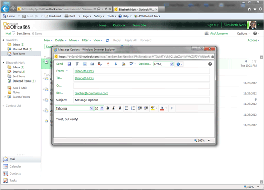Screen dimensions: 264x190
Task: Click the Cc input field
Action: click(x=142, y=86)
